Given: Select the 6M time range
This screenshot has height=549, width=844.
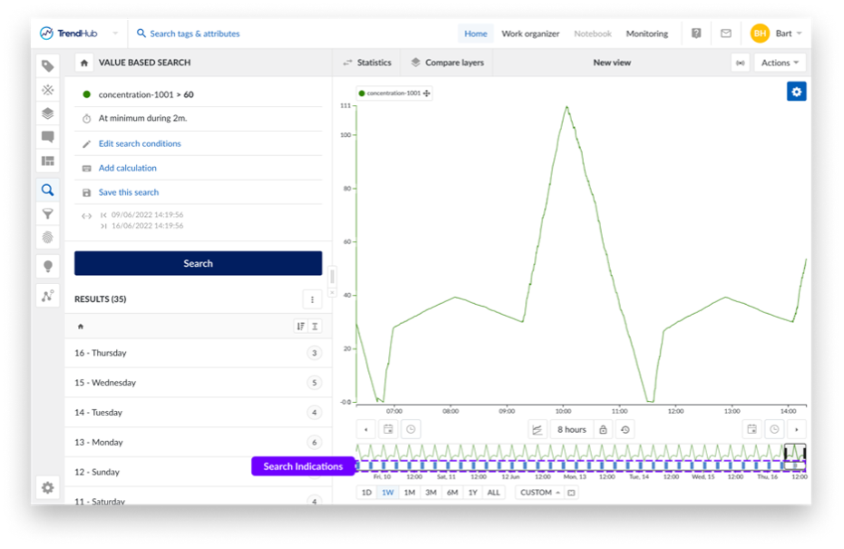Looking at the screenshot, I should coord(452,493).
